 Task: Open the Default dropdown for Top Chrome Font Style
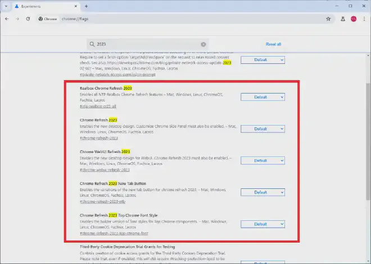(x=263, y=224)
